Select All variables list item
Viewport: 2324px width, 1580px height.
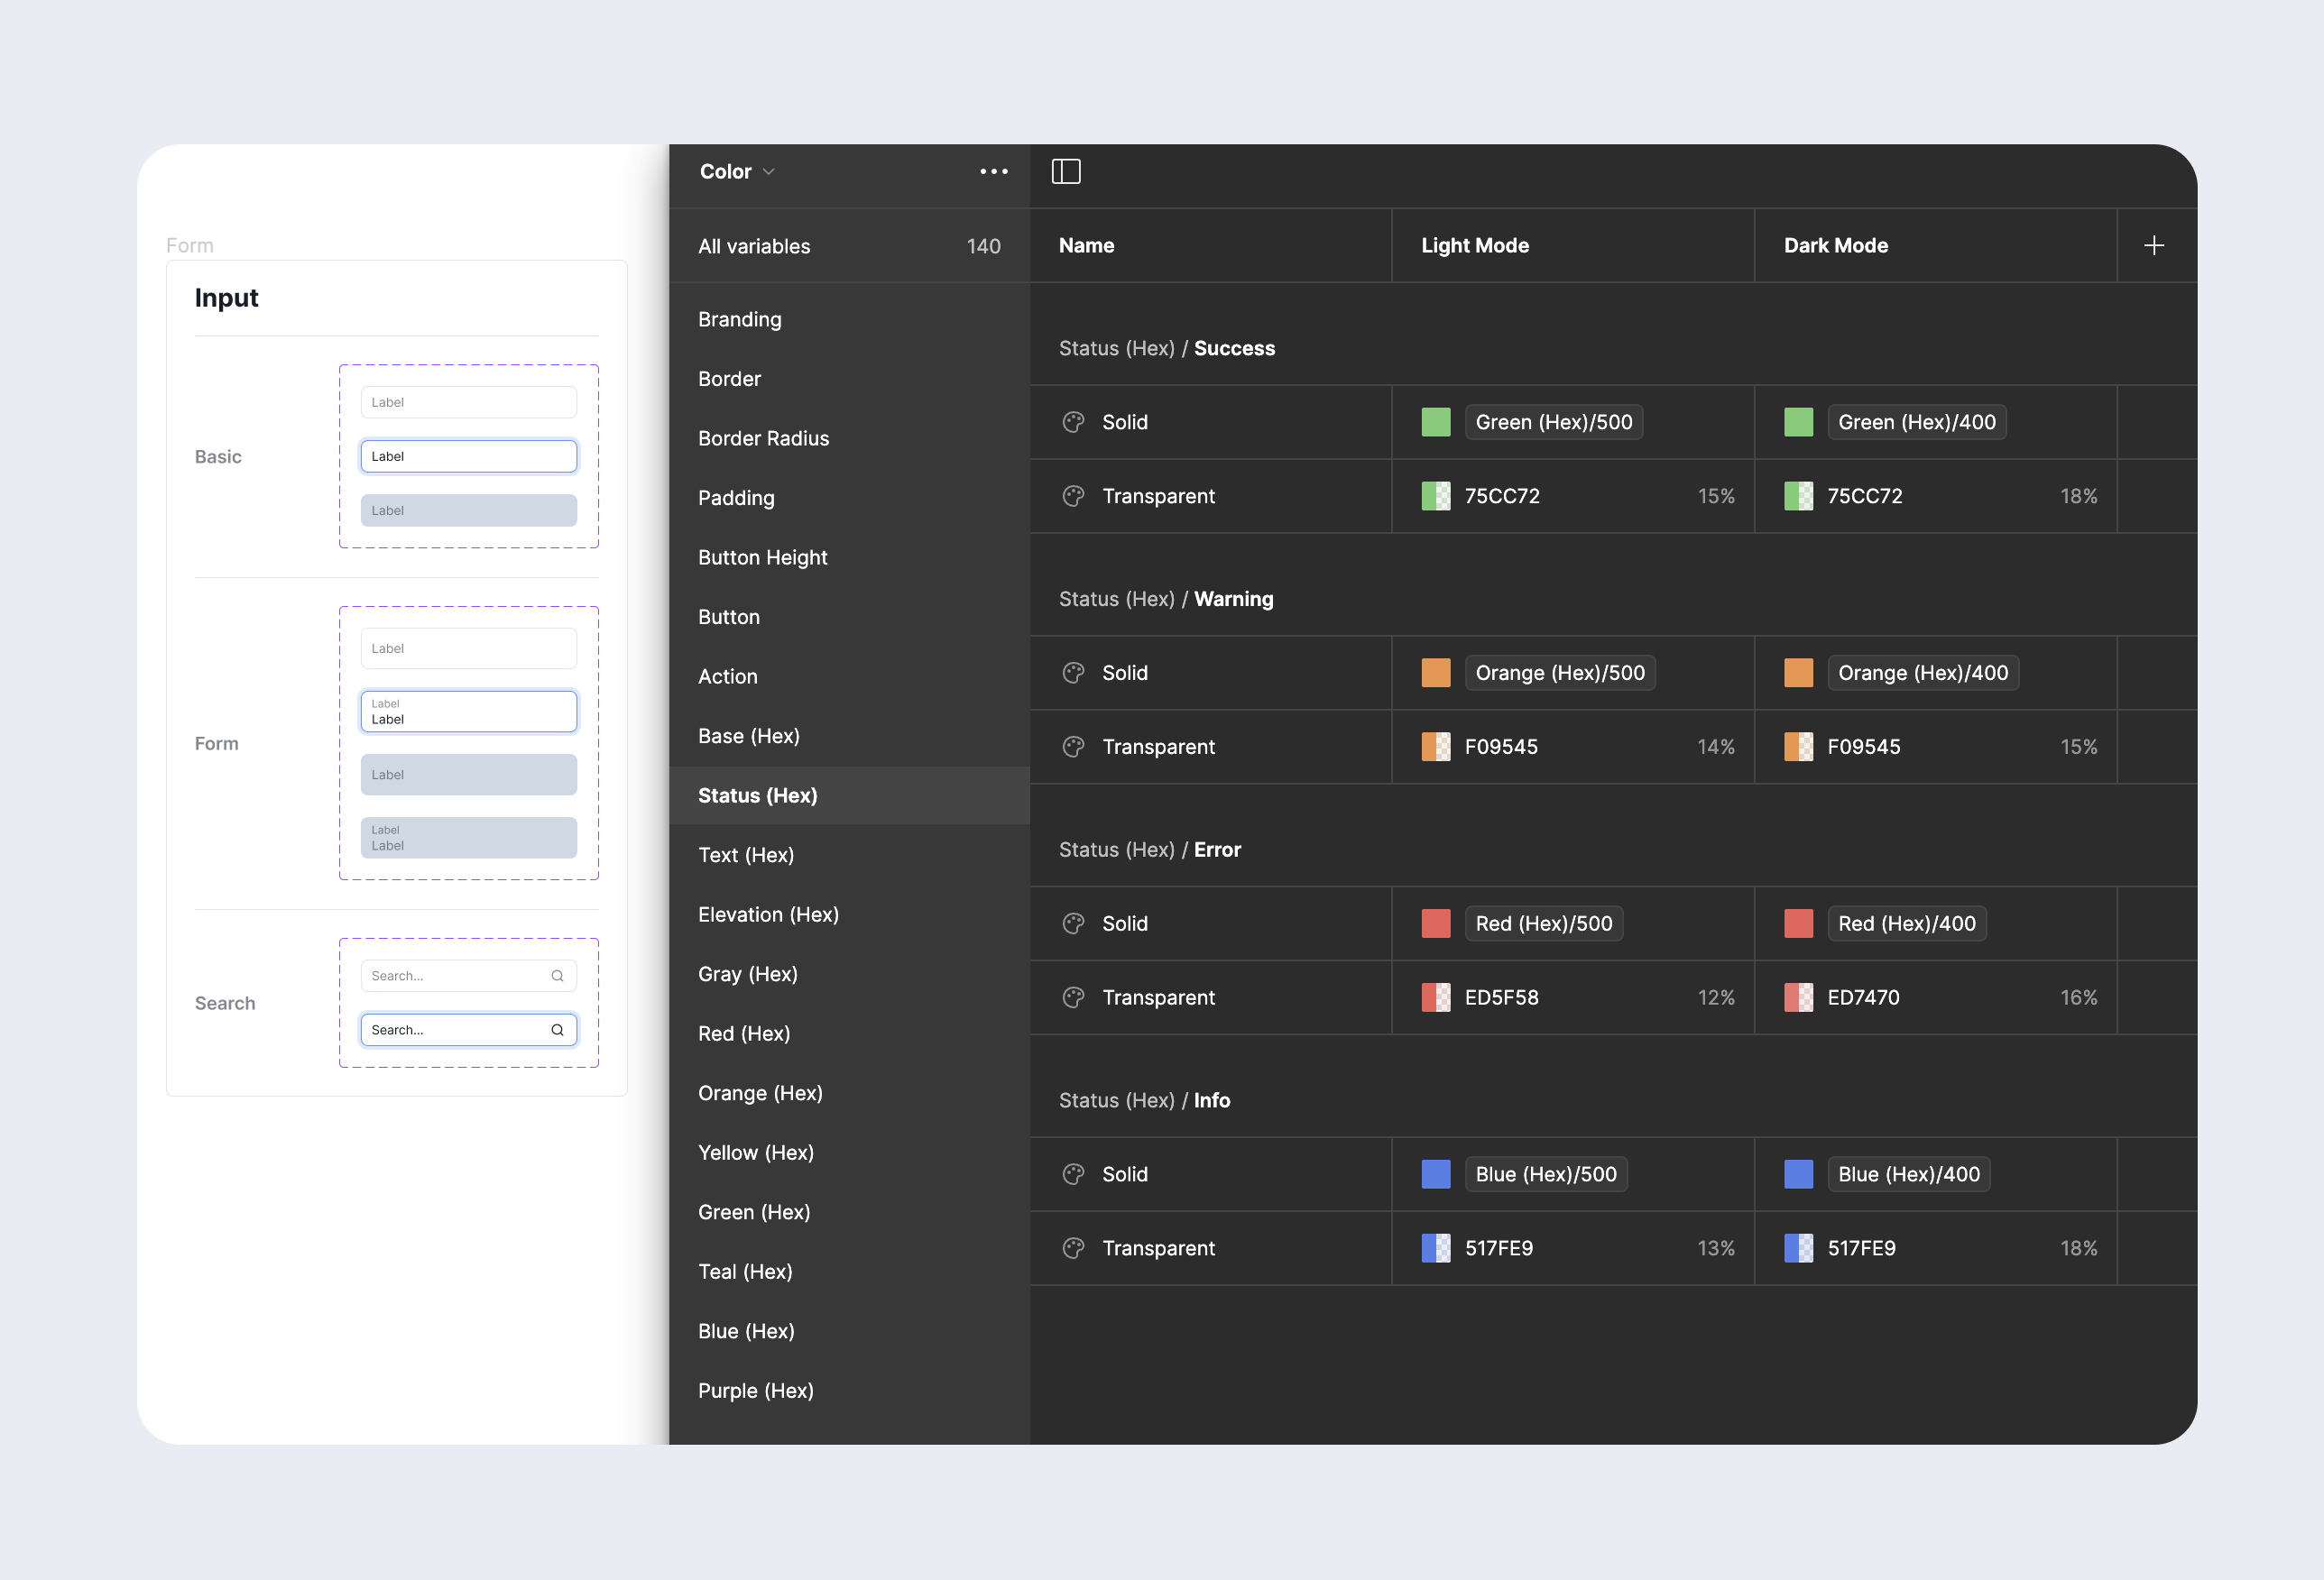(x=754, y=247)
